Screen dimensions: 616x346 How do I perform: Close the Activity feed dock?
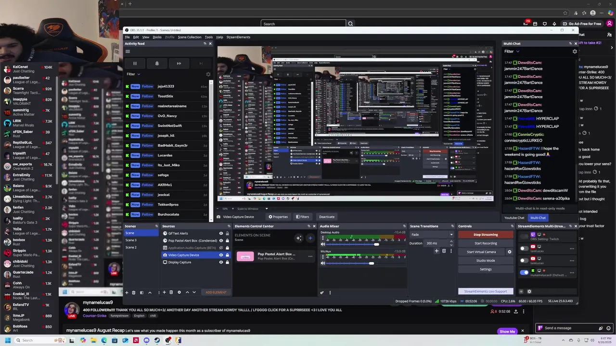point(210,44)
